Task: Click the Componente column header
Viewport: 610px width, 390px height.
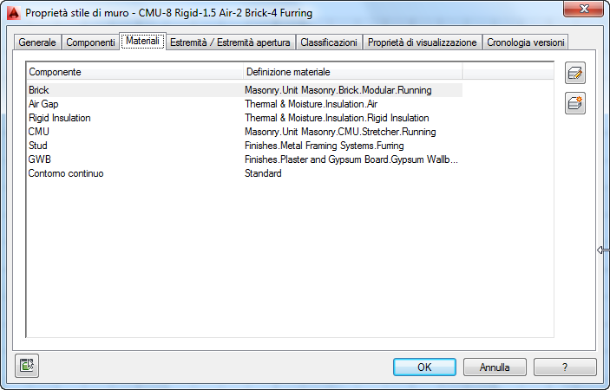Action: coord(134,71)
